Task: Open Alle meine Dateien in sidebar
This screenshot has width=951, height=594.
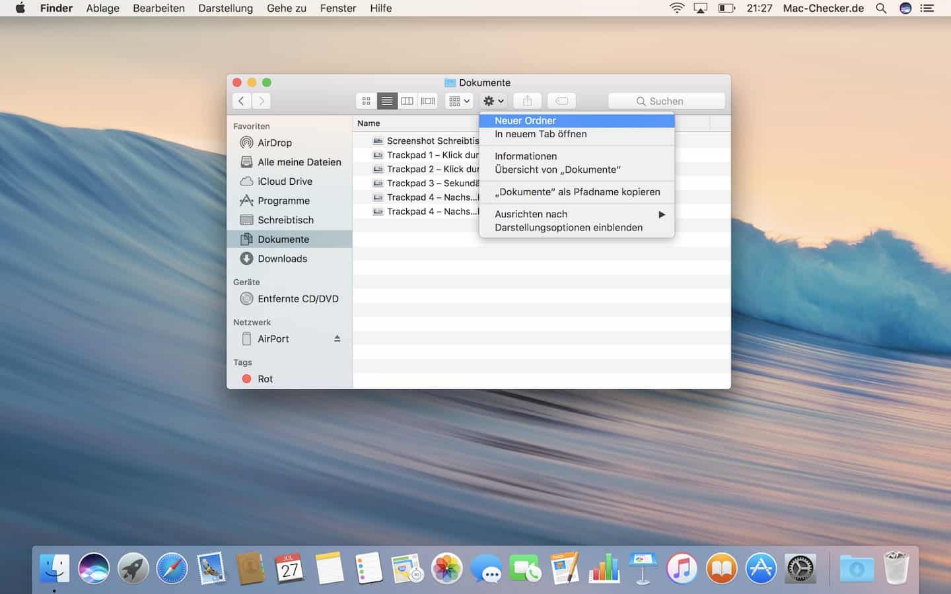Action: point(289,162)
